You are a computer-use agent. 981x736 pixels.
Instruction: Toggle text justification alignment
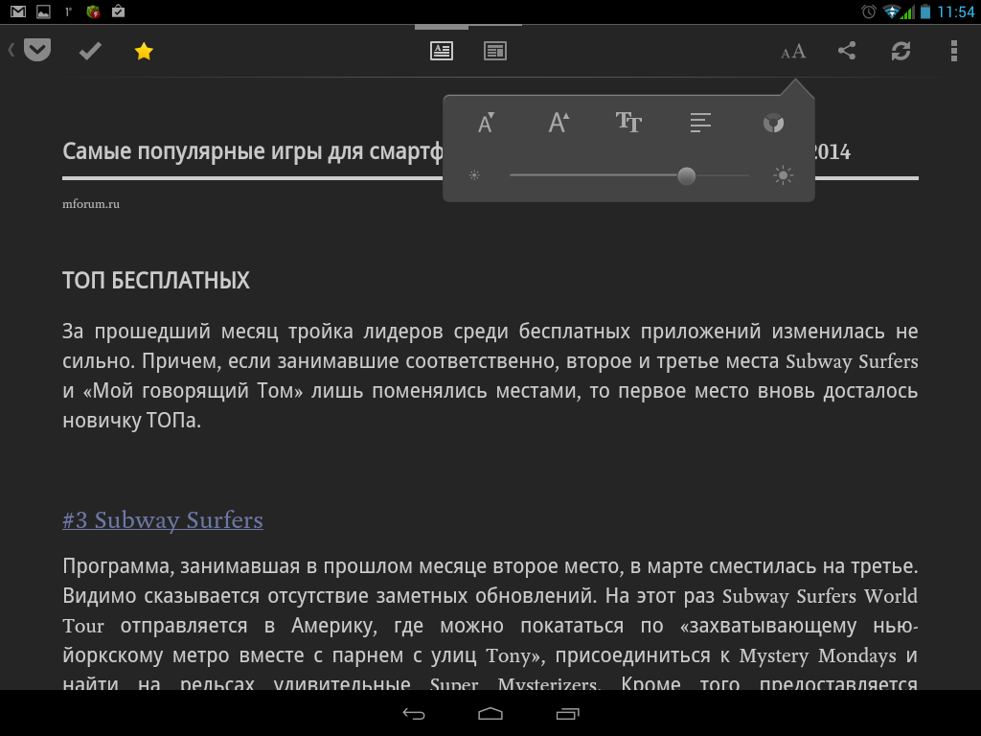click(700, 123)
